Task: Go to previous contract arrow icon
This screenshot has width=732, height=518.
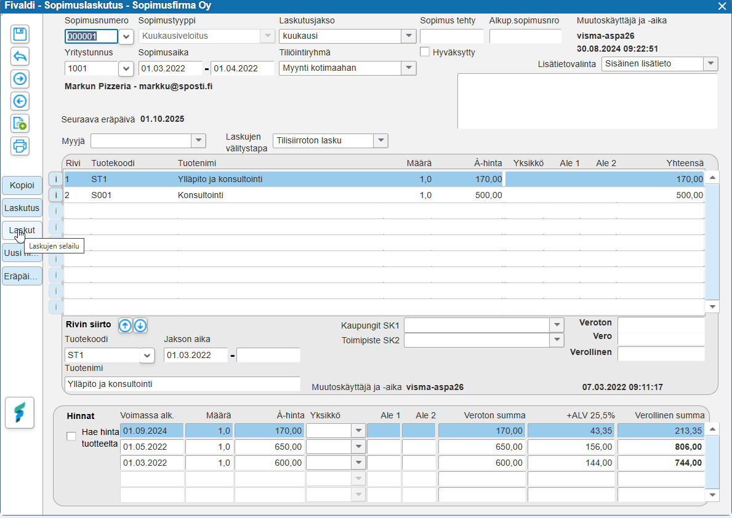Action: (x=20, y=101)
